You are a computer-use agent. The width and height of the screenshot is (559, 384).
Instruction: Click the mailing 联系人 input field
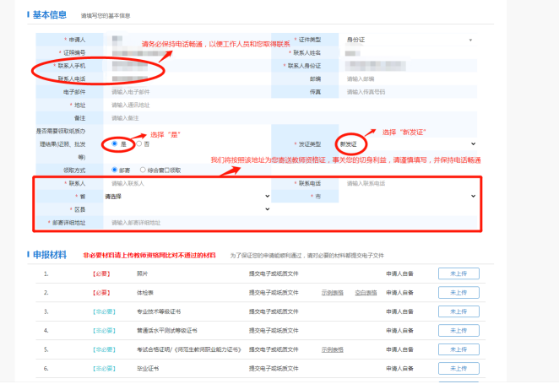point(187,183)
